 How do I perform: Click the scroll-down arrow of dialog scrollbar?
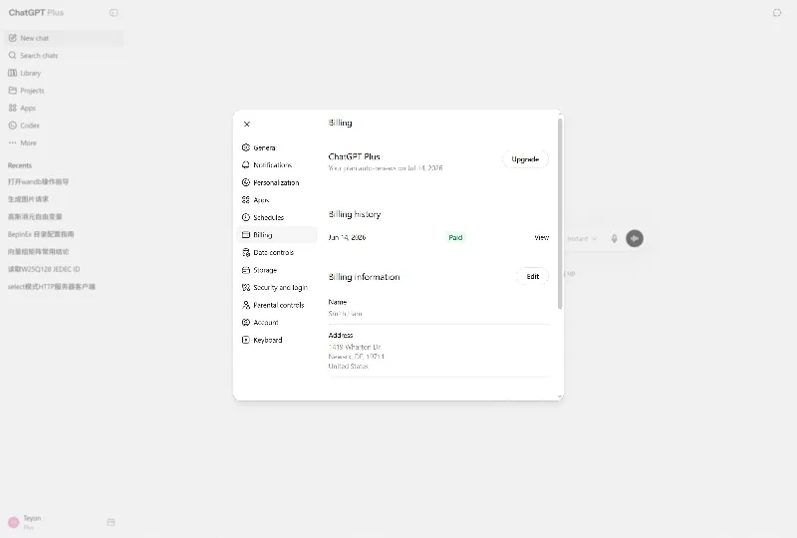click(560, 397)
